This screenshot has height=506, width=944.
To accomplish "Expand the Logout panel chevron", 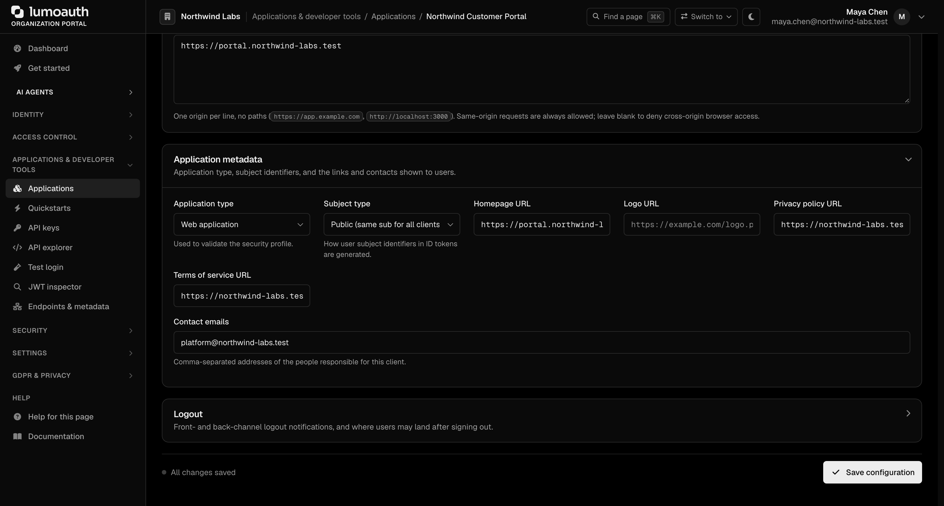I will 908,414.
